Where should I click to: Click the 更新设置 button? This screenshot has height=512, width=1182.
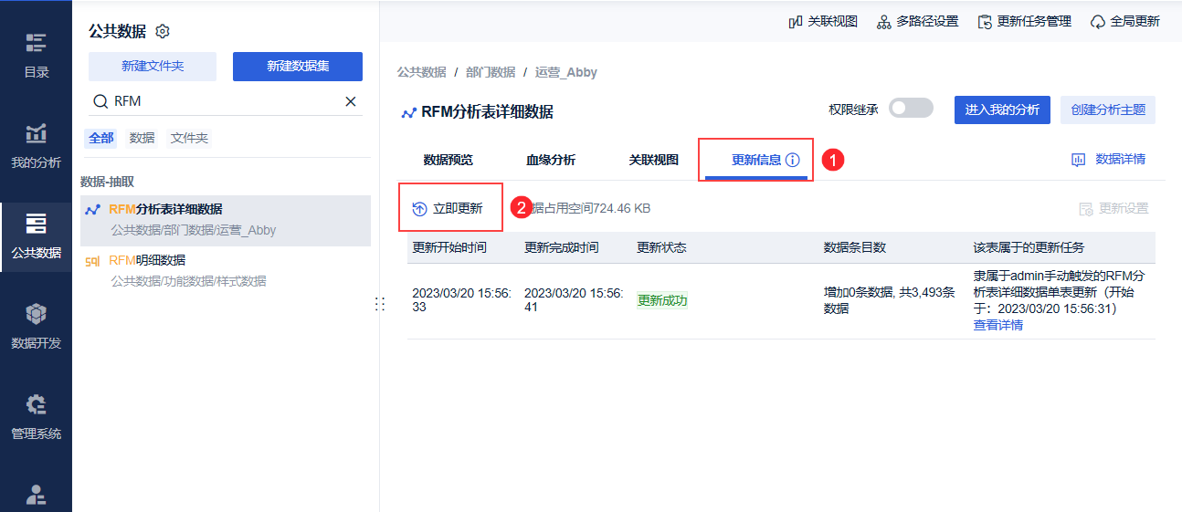tap(1113, 208)
